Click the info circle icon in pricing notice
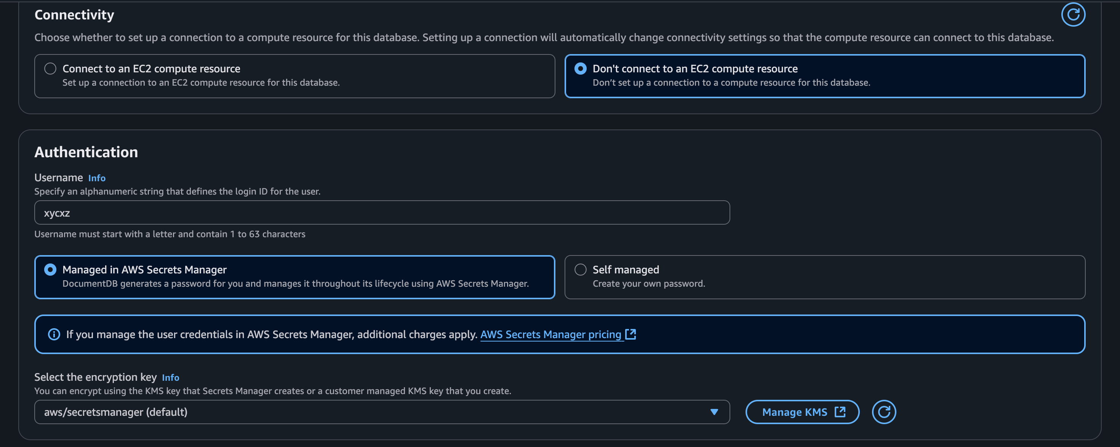 (x=54, y=334)
